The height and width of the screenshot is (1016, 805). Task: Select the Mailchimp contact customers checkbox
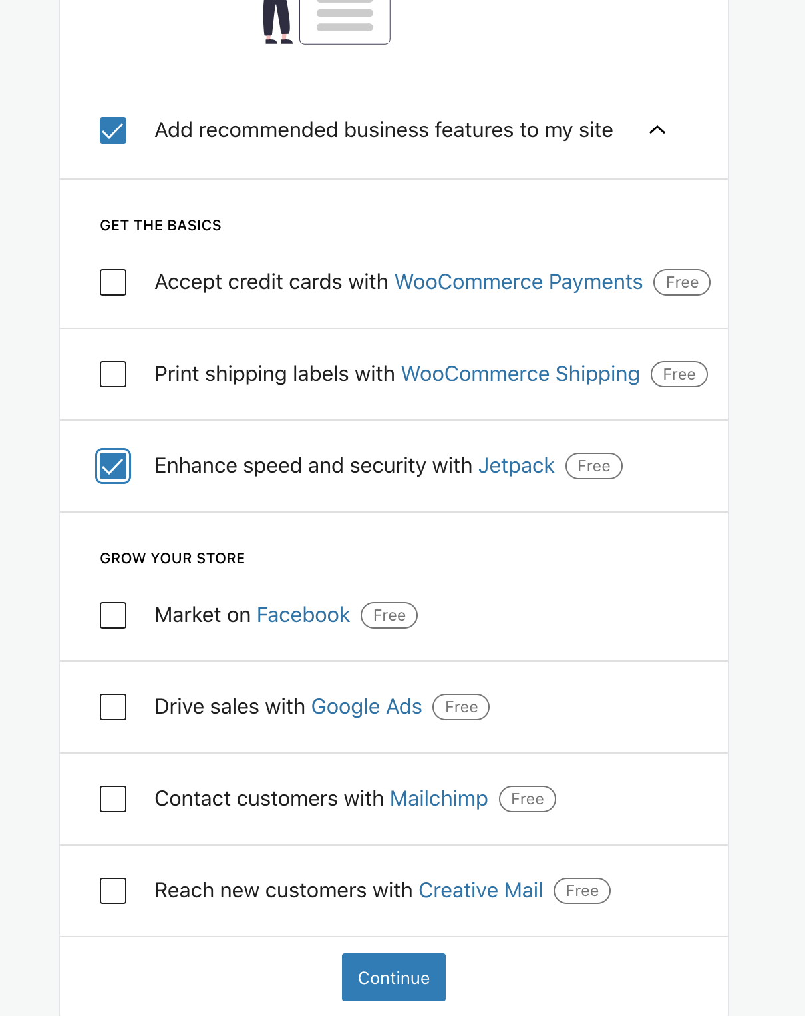point(113,799)
